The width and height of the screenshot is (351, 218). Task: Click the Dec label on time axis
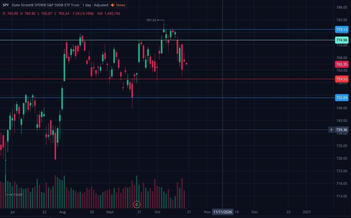[x=255, y=212]
